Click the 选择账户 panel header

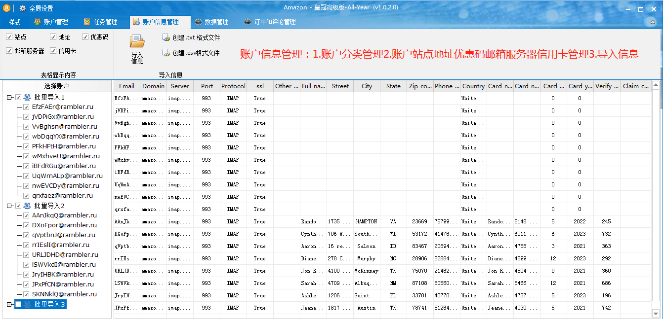[57, 86]
